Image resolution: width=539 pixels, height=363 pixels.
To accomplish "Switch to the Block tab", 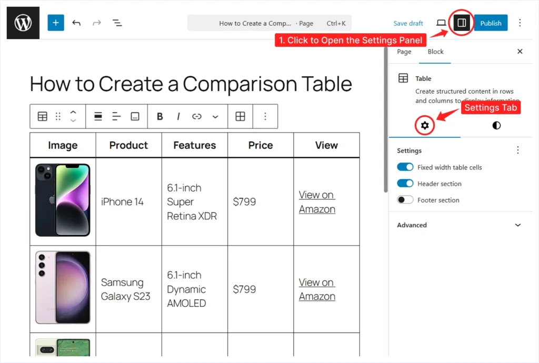I will tap(435, 52).
